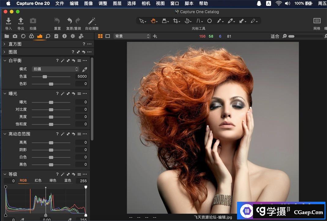The width and height of the screenshot is (327, 221).
Task: Click the 色温 value field showing 5000
Action: tap(82, 76)
